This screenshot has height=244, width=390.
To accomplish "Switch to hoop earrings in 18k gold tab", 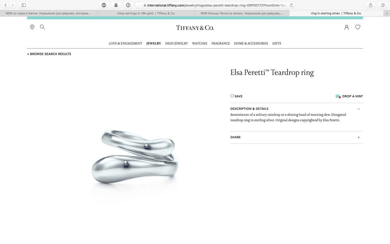I will pyautogui.click(x=146, y=13).
